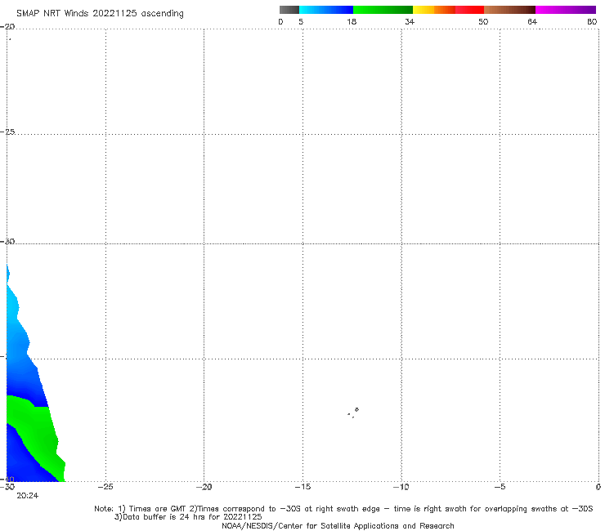The height and width of the screenshot is (531, 605).
Task: Click the magenta-purple 64-80 color bar segment
Action: coord(566,10)
